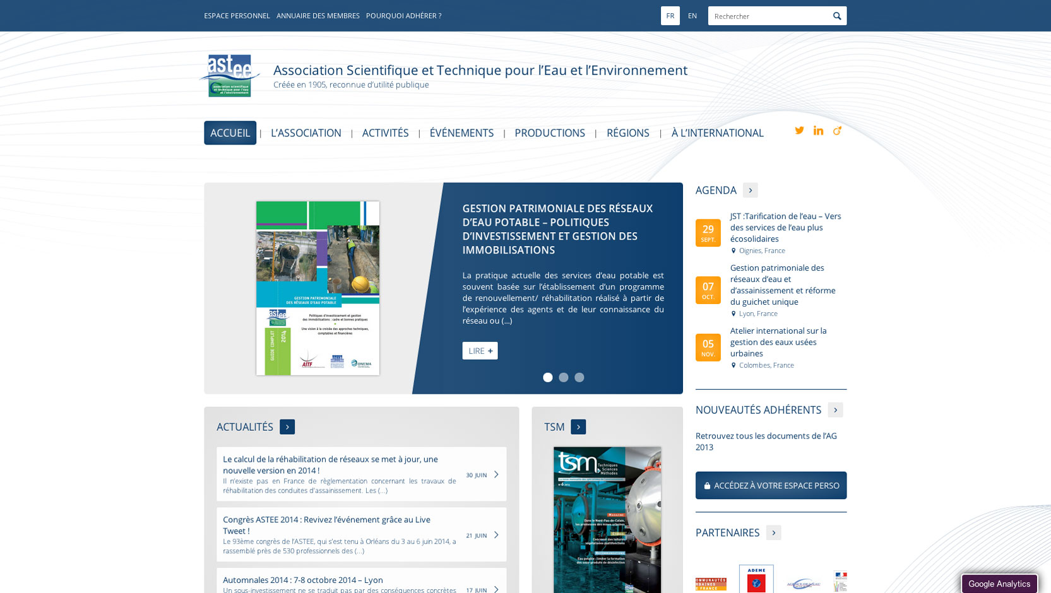
Task: Open the ASTEE Twitter page icon
Action: 799,131
